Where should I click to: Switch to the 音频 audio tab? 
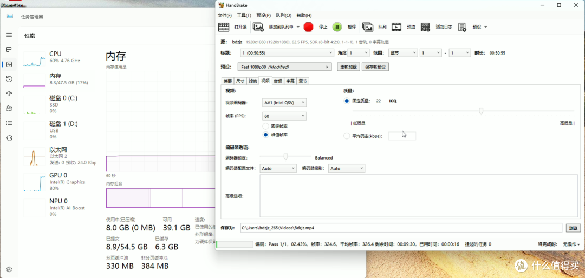[277, 81]
